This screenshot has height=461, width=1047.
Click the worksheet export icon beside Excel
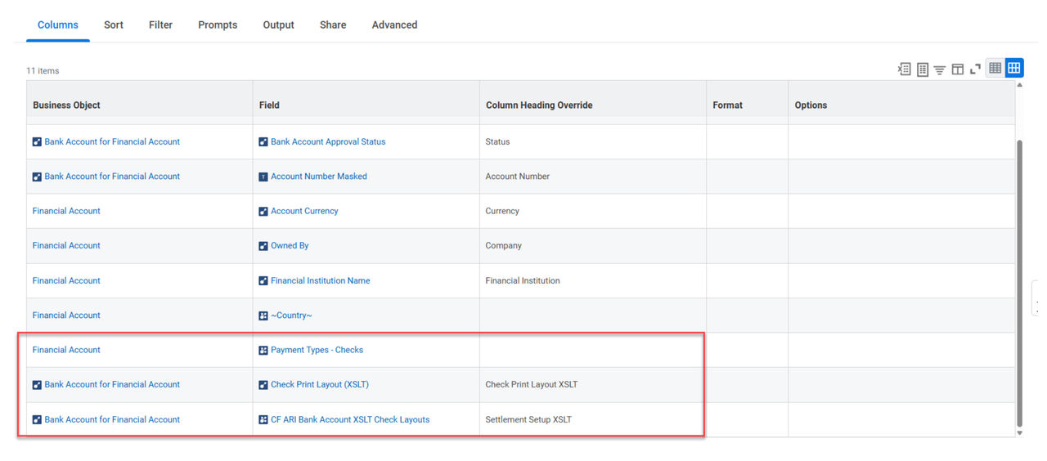922,69
